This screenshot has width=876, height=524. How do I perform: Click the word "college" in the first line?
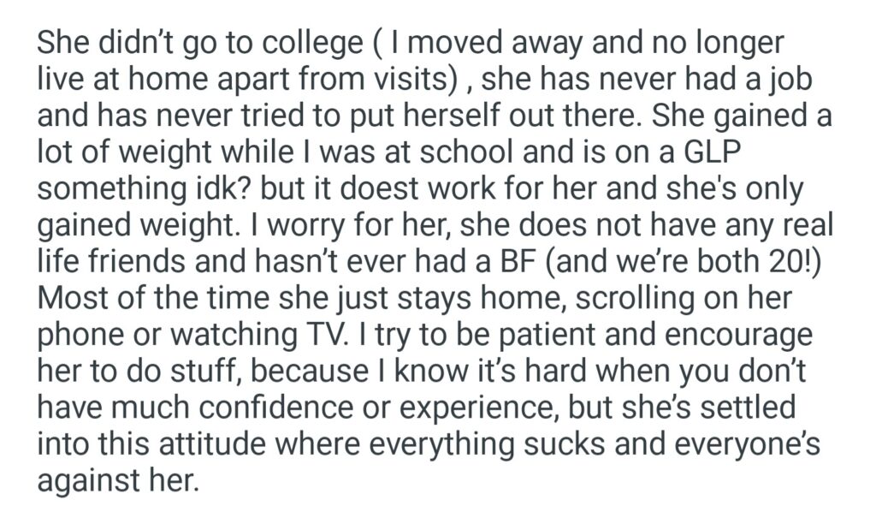pyautogui.click(x=311, y=45)
